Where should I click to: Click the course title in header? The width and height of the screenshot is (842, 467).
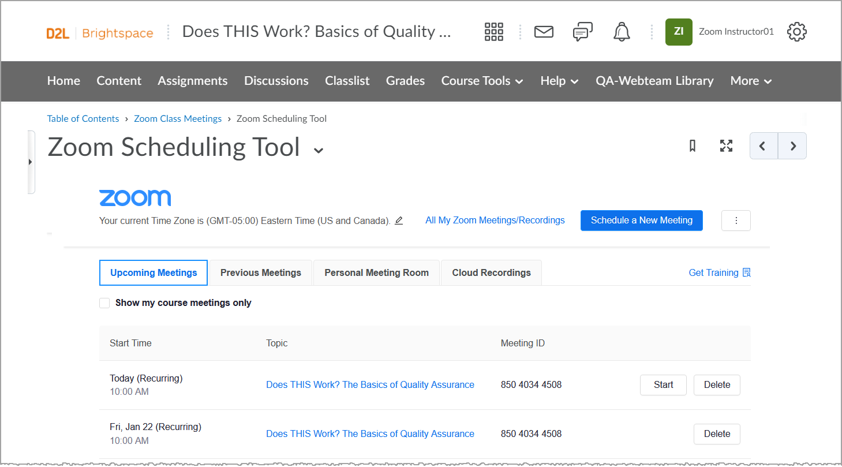tap(316, 32)
